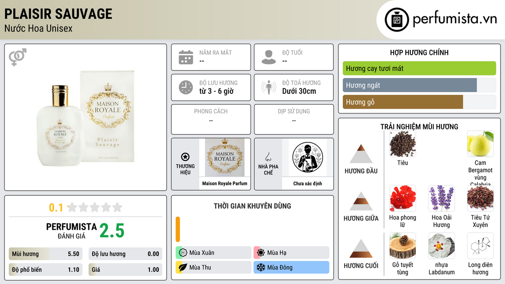Click the Cam Bergamot note image
This screenshot has height=284, width=505.
(x=480, y=144)
